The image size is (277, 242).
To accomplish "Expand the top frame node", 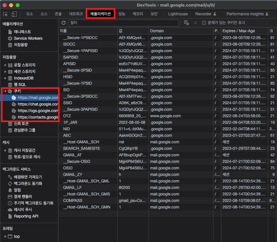I will (x=5, y=236).
